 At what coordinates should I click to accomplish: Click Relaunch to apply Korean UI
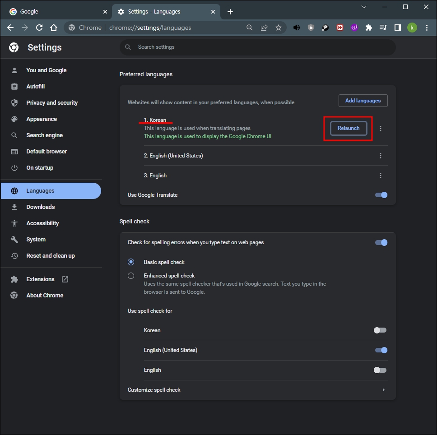tap(349, 128)
